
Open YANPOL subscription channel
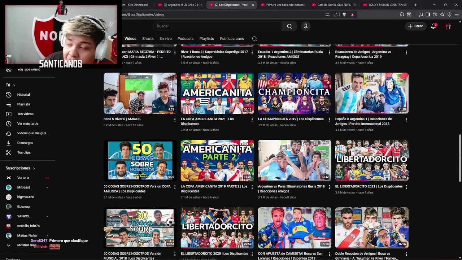click(x=24, y=216)
